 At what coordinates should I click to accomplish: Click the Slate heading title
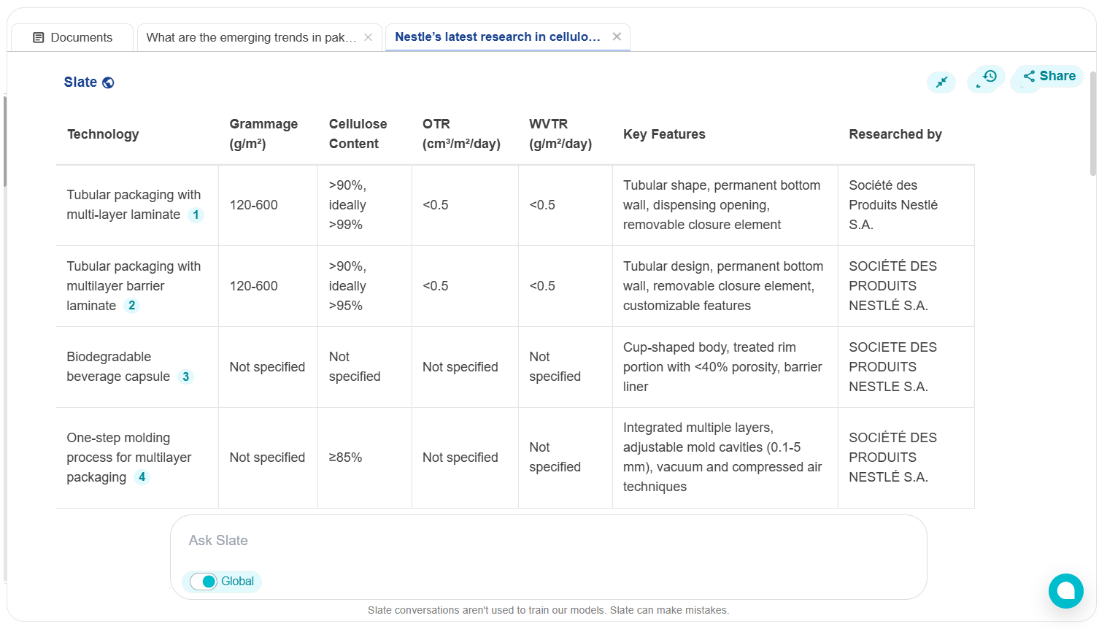point(80,82)
